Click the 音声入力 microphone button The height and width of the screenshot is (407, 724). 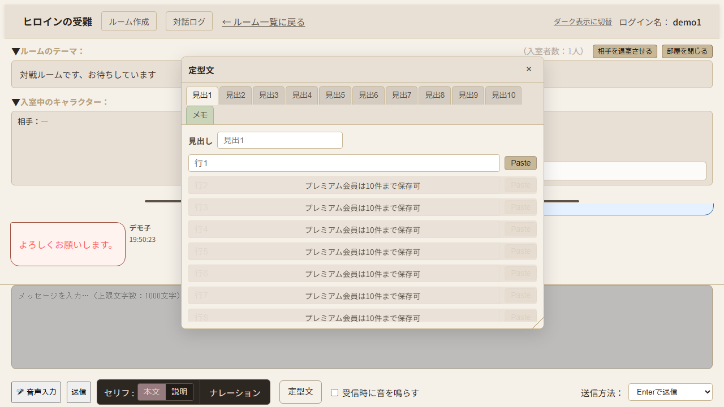tap(36, 392)
